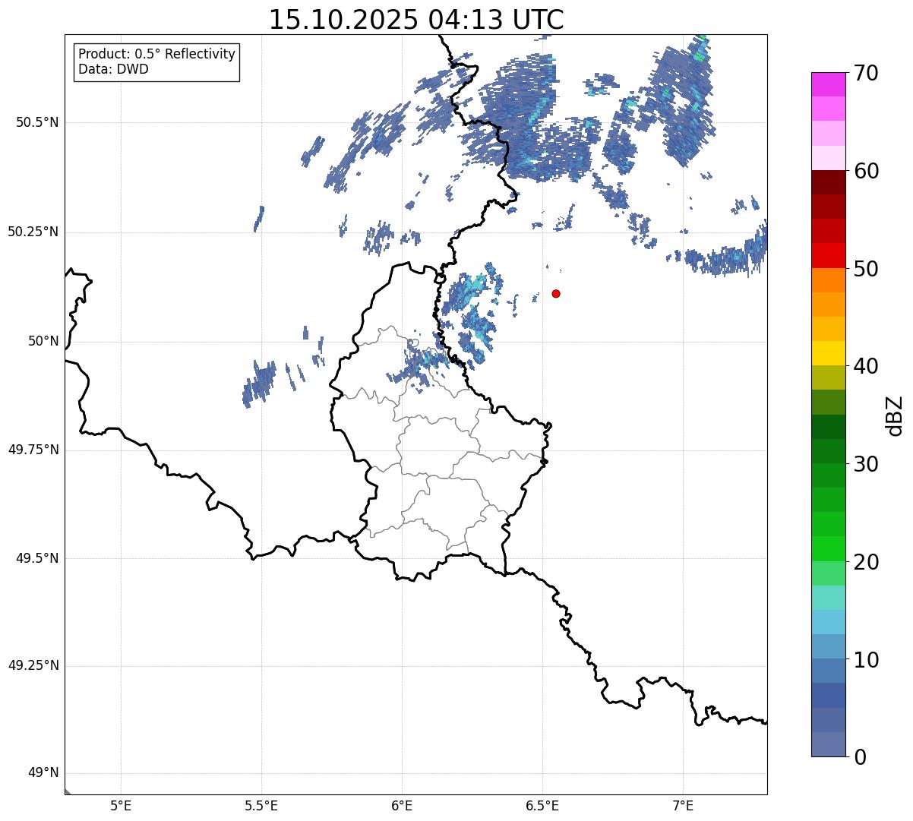Click the colorbar tick label "10"
The height and width of the screenshot is (821, 913).
pos(866,659)
